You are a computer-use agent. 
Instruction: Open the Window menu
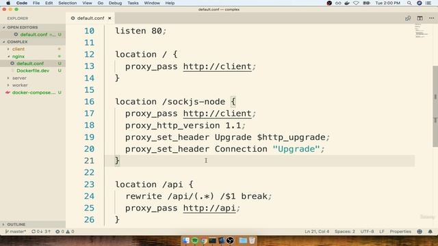click(x=152, y=3)
